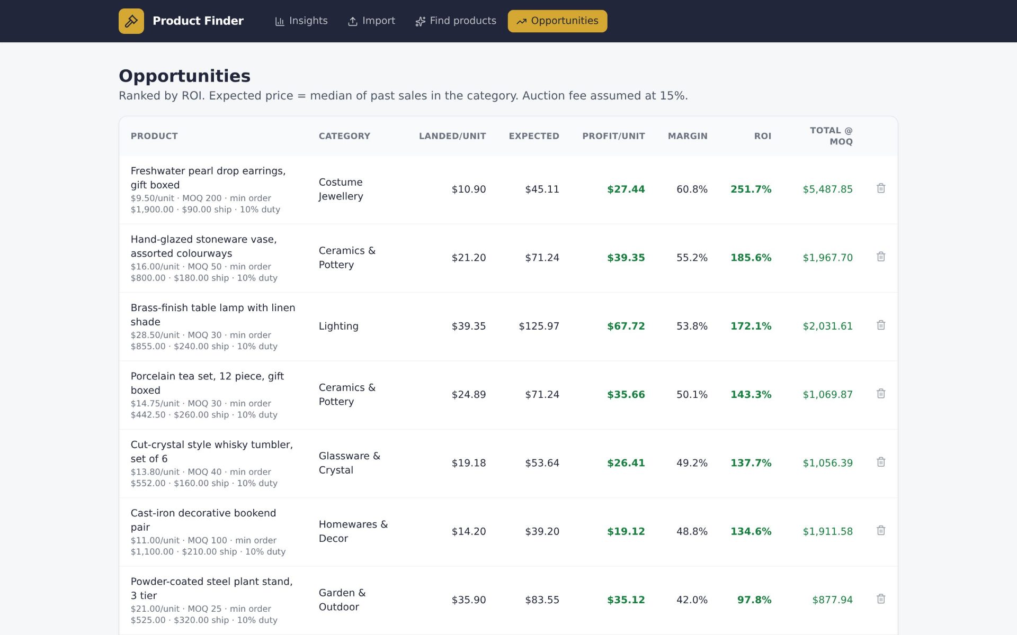The height and width of the screenshot is (635, 1017).
Task: Click the 49.2% margin value
Action: pos(692,463)
